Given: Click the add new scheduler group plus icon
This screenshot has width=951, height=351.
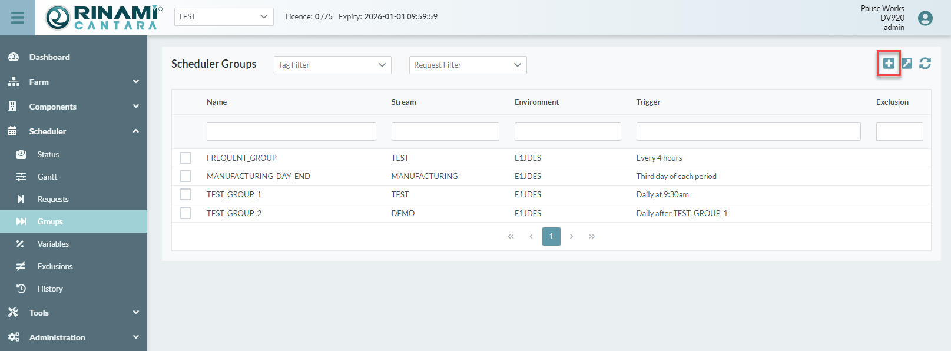Looking at the screenshot, I should (x=889, y=63).
